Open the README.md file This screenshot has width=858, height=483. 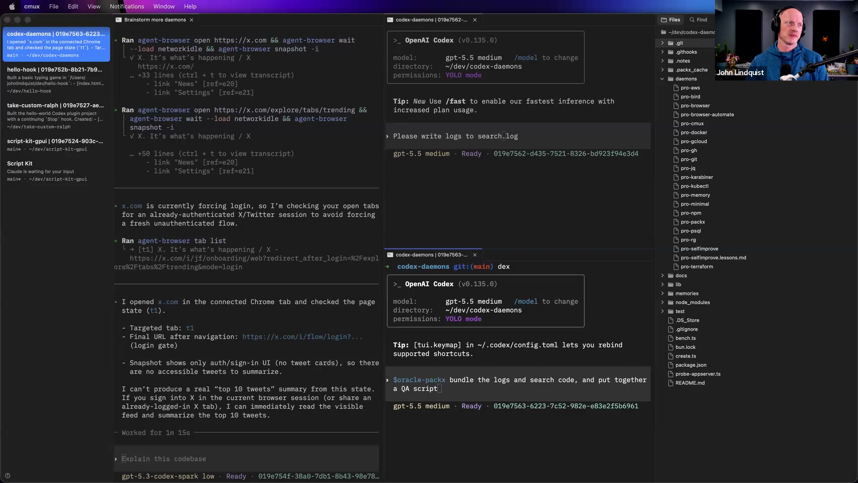[690, 383]
